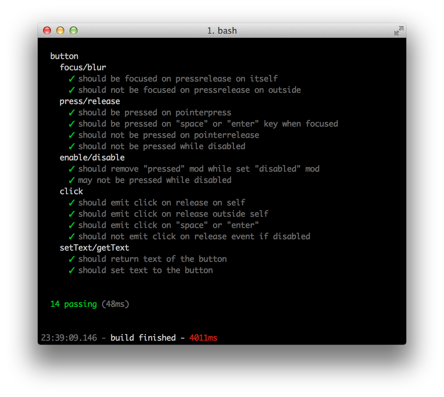Viewport: 444px width, 397px height.
Task: Toggle fullscreen using the title bar arrows icon
Action: point(399,31)
